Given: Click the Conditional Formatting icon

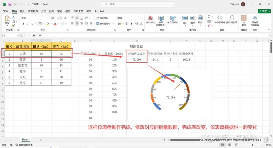Looking at the screenshot, I should point(150,18).
